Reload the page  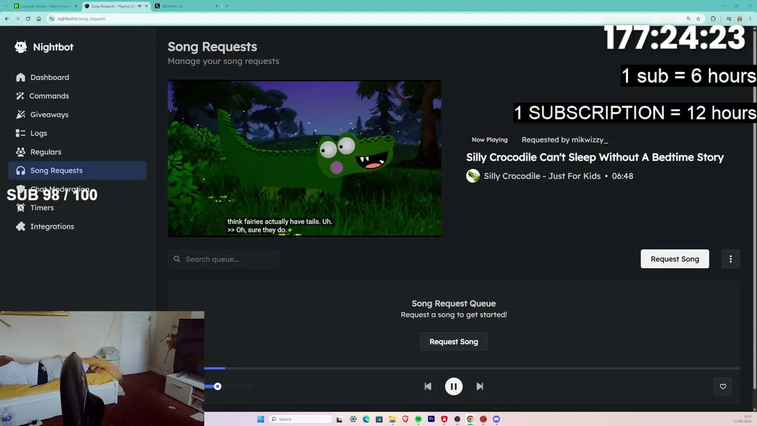click(x=28, y=18)
